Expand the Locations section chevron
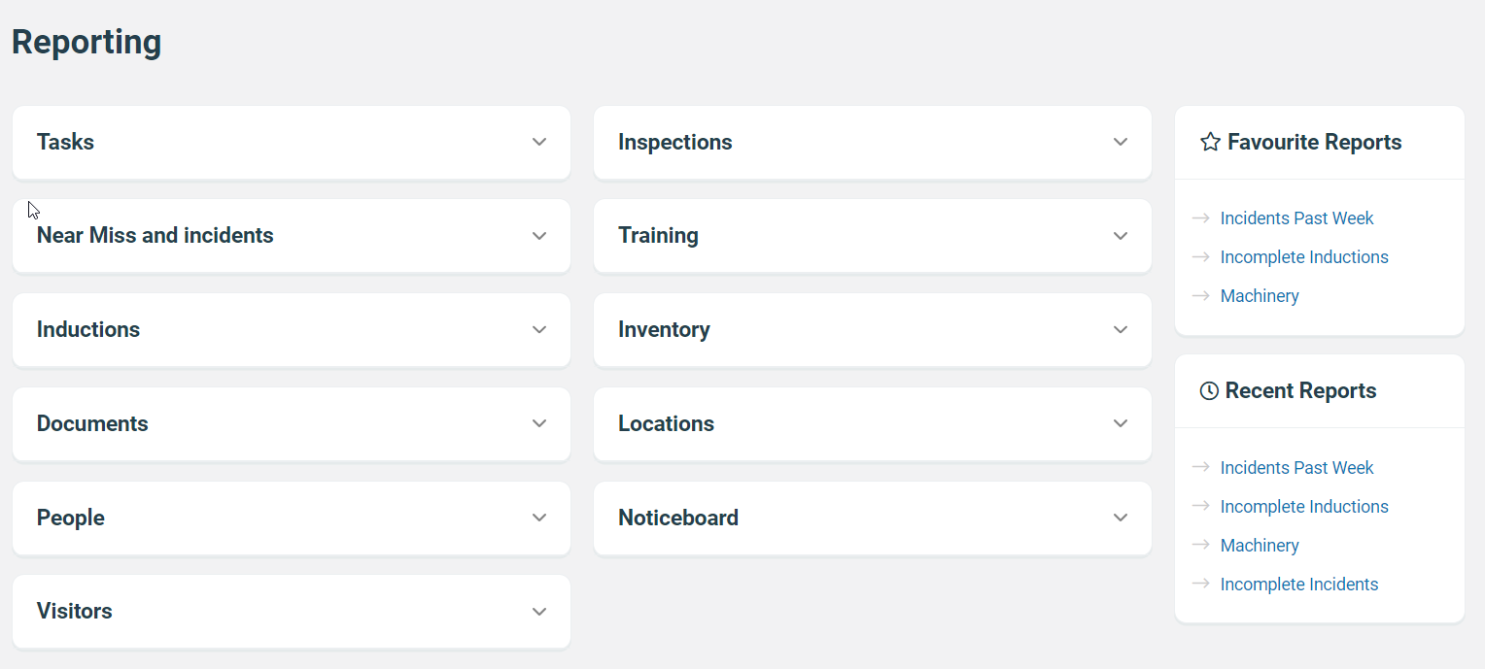The image size is (1485, 669). pos(1121,423)
